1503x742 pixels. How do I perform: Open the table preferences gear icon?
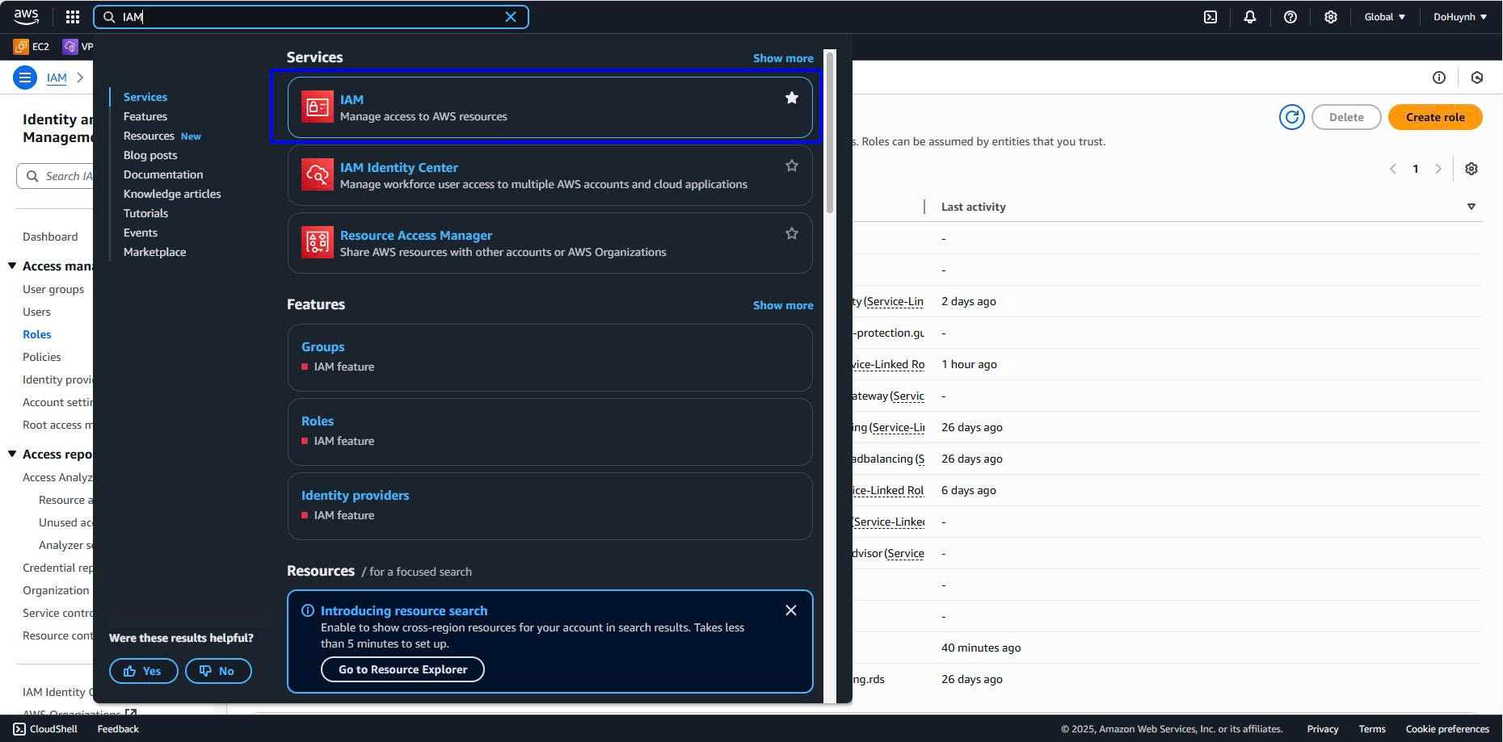pos(1471,169)
